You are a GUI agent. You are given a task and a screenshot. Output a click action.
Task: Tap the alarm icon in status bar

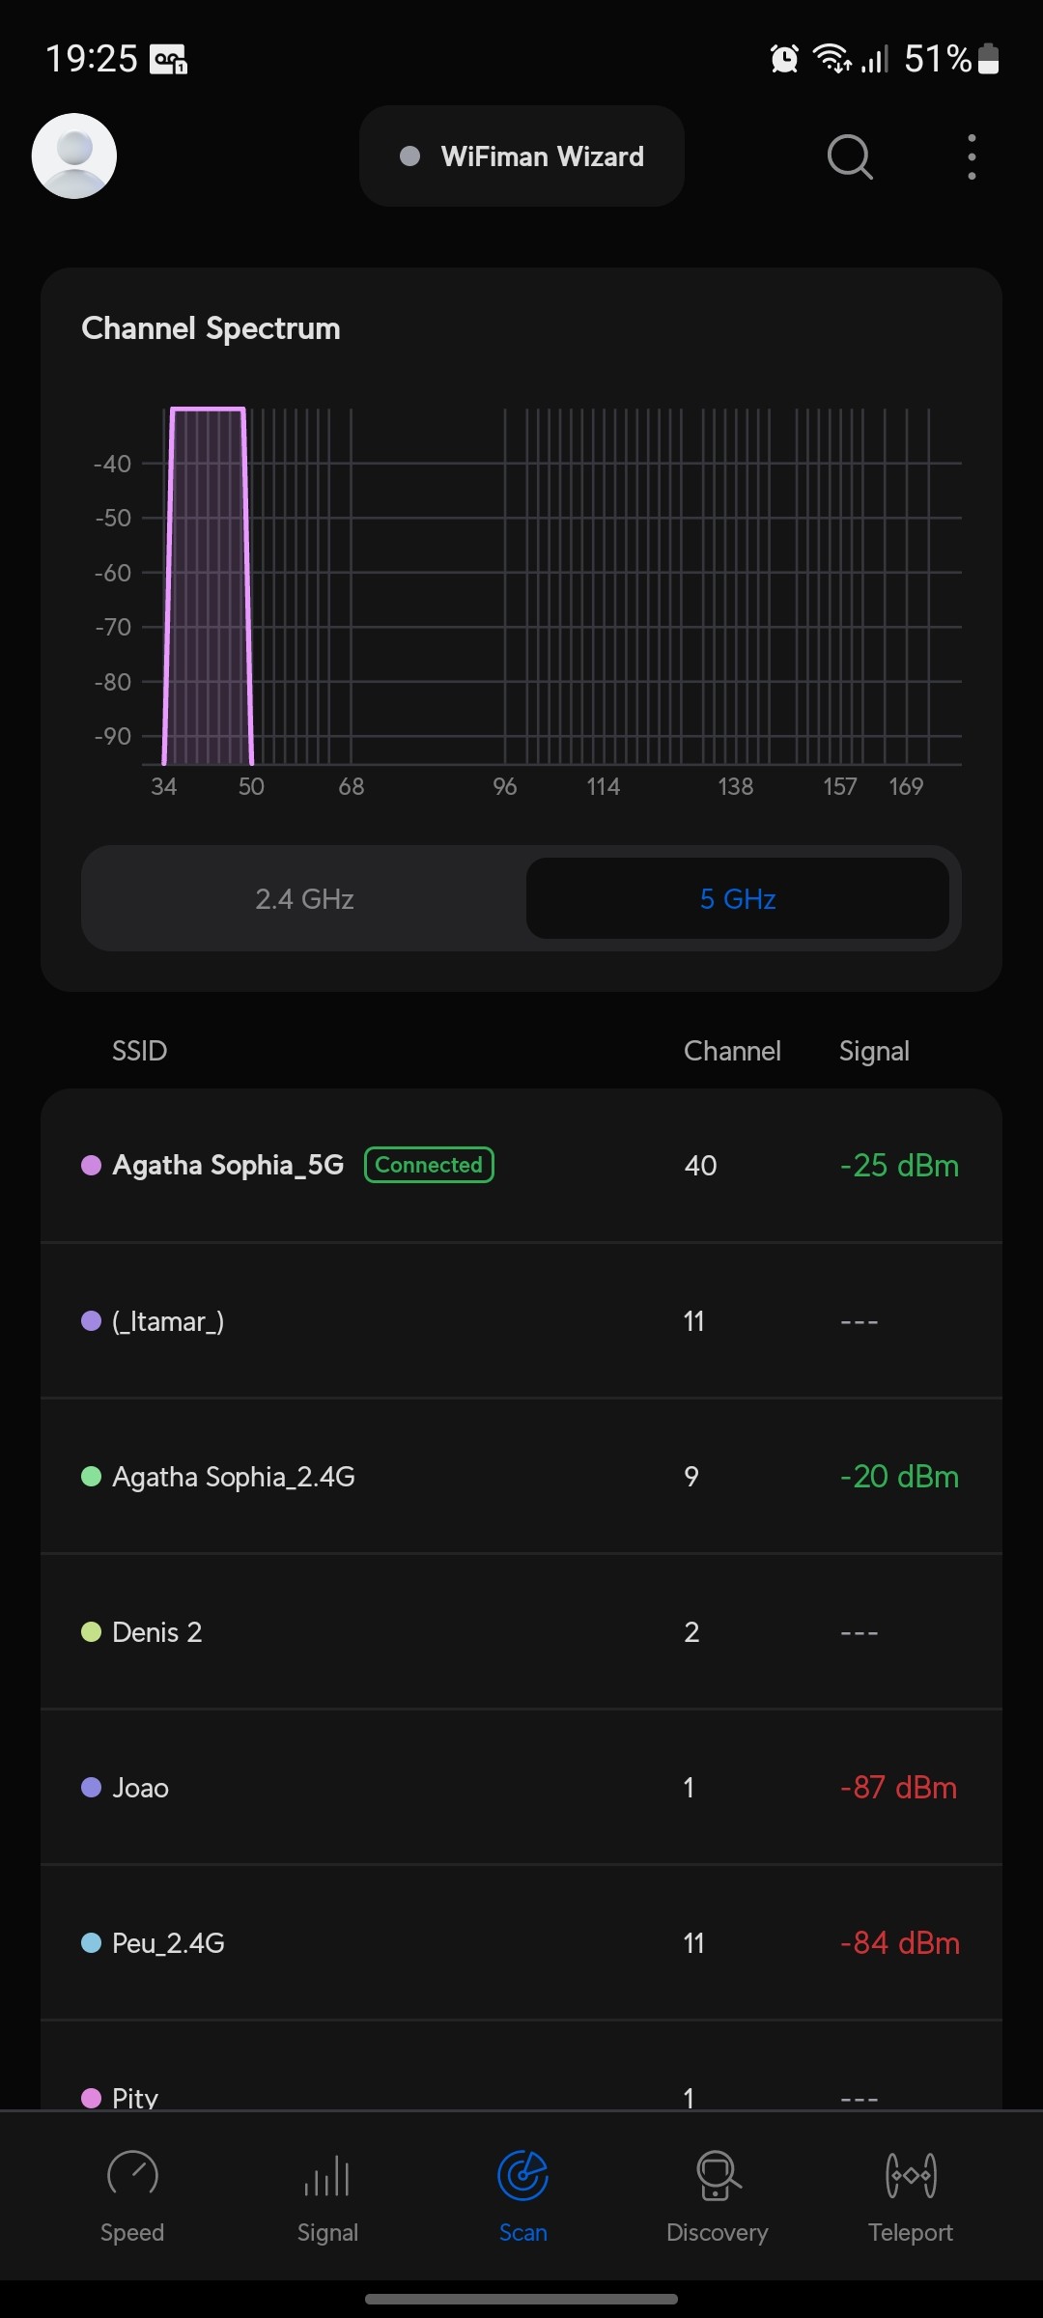(x=784, y=59)
